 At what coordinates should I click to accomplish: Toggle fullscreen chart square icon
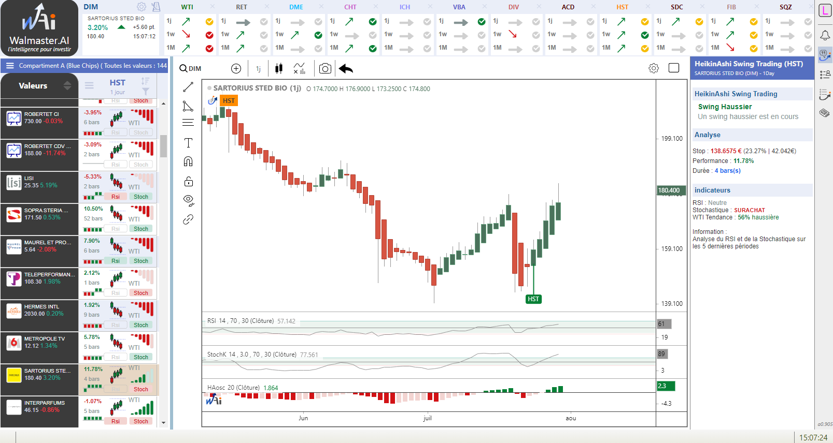click(674, 68)
